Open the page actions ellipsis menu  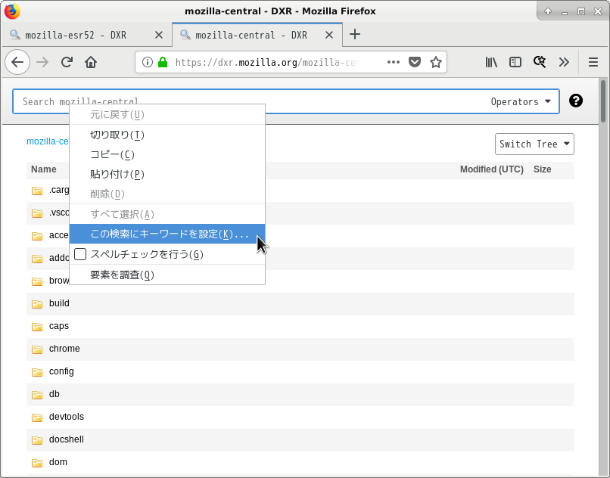[x=393, y=62]
